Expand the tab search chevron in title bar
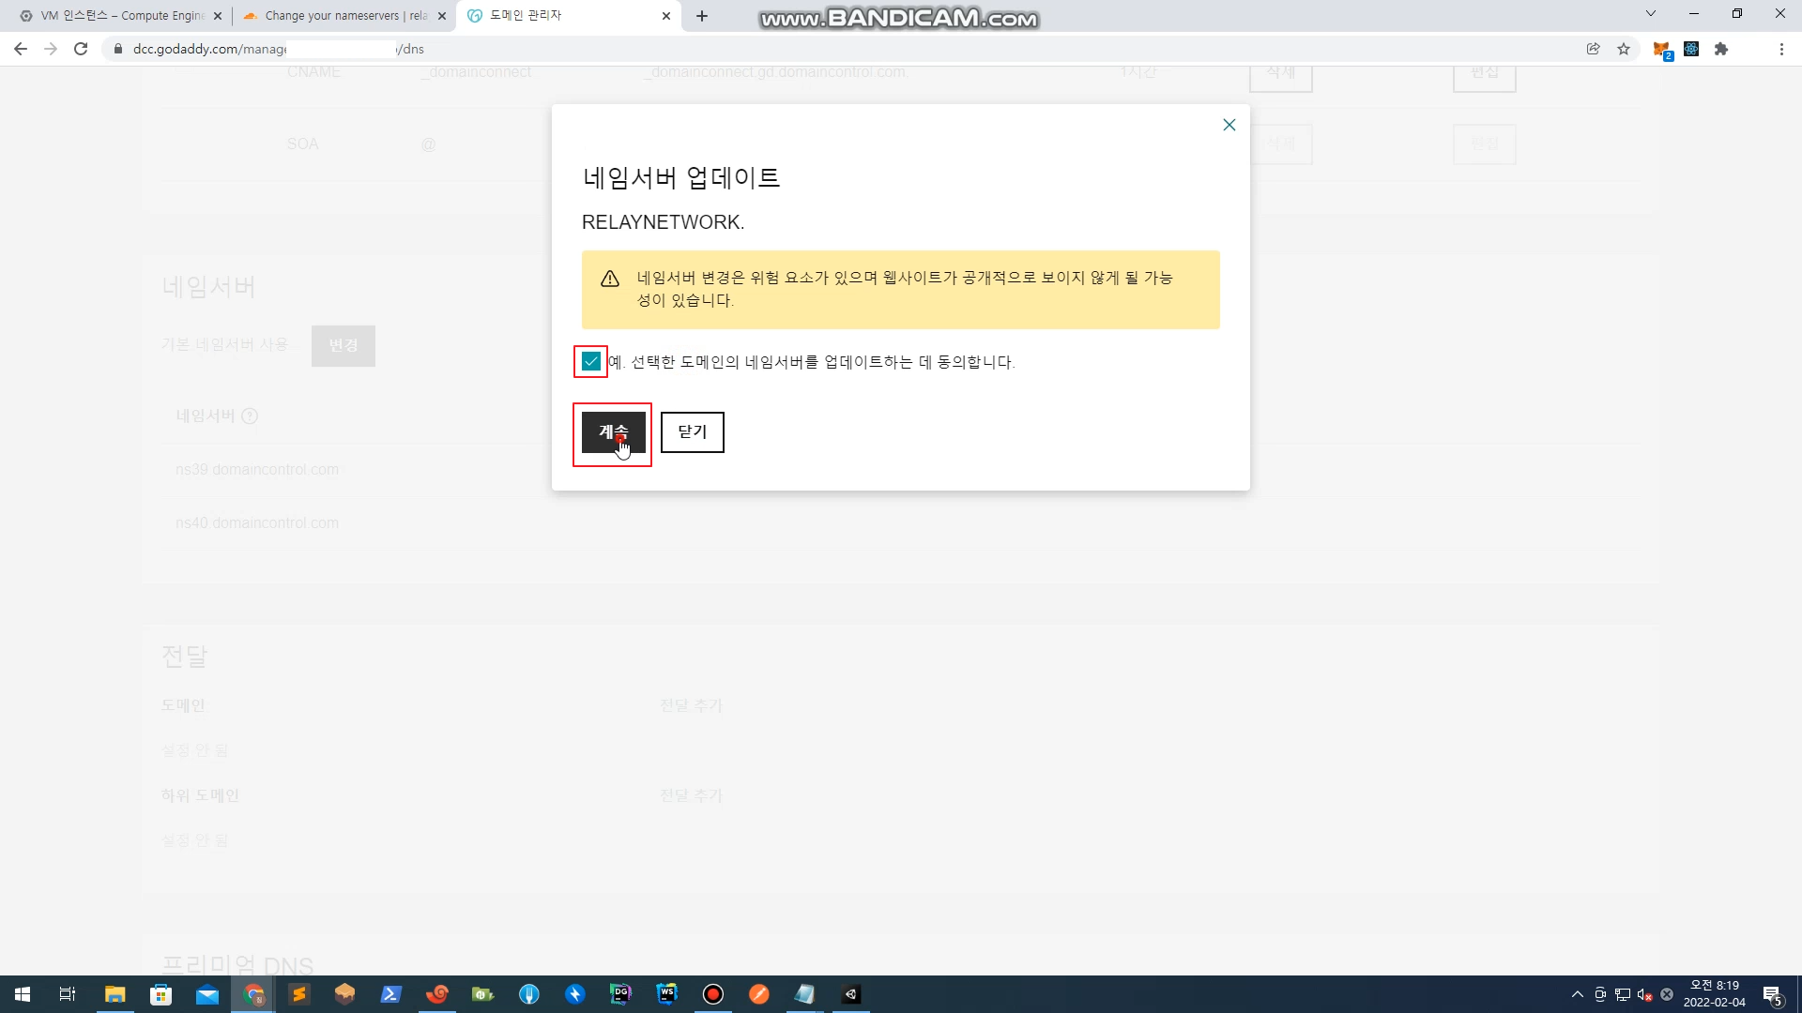Image resolution: width=1802 pixels, height=1013 pixels. [1651, 14]
